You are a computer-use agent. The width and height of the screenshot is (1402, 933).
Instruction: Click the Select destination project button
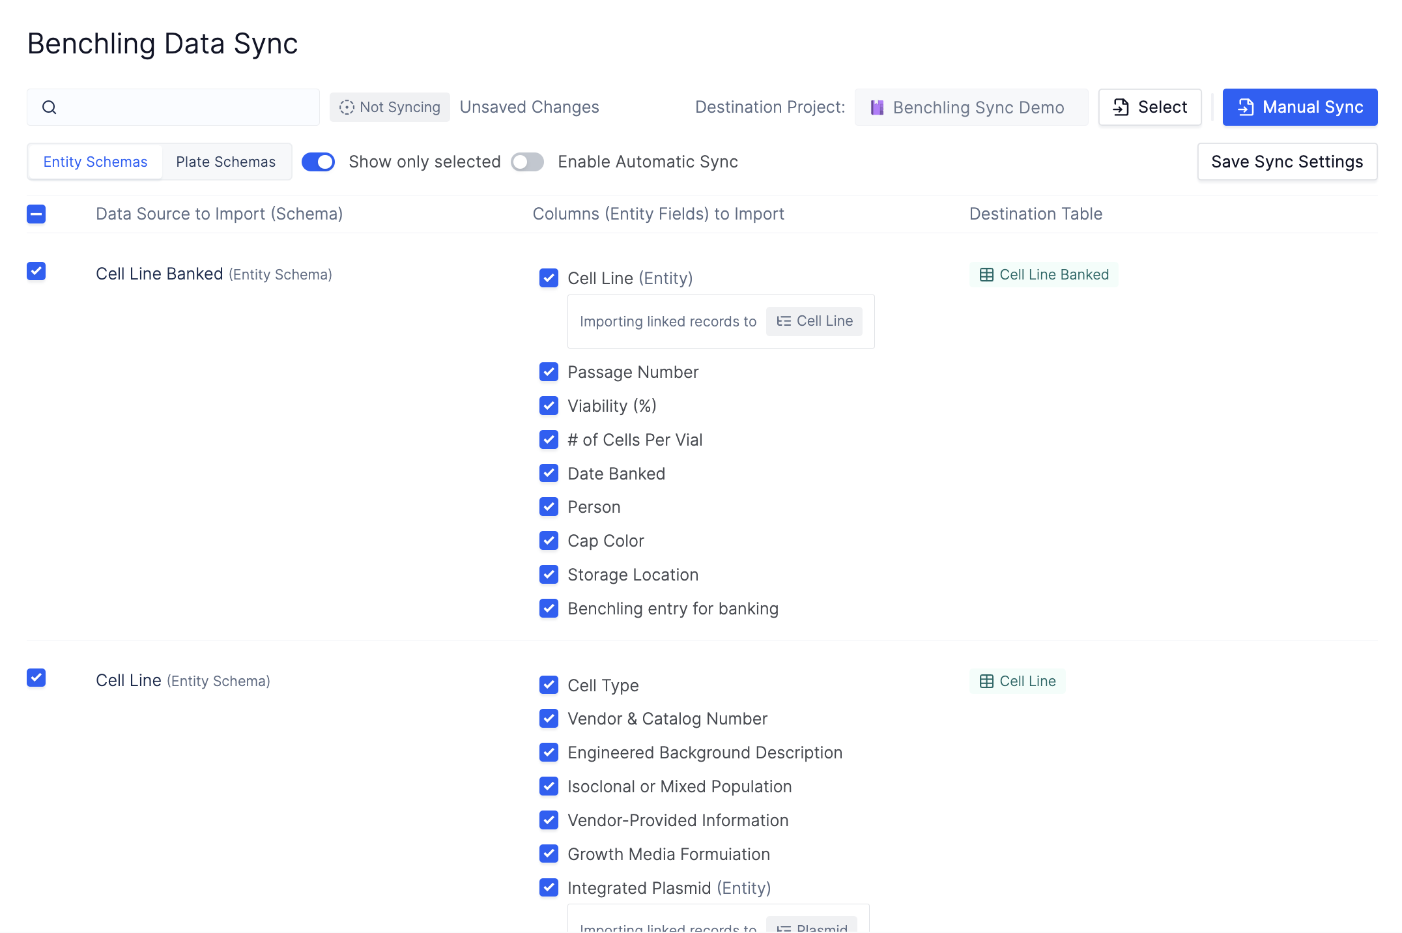[x=1150, y=108]
